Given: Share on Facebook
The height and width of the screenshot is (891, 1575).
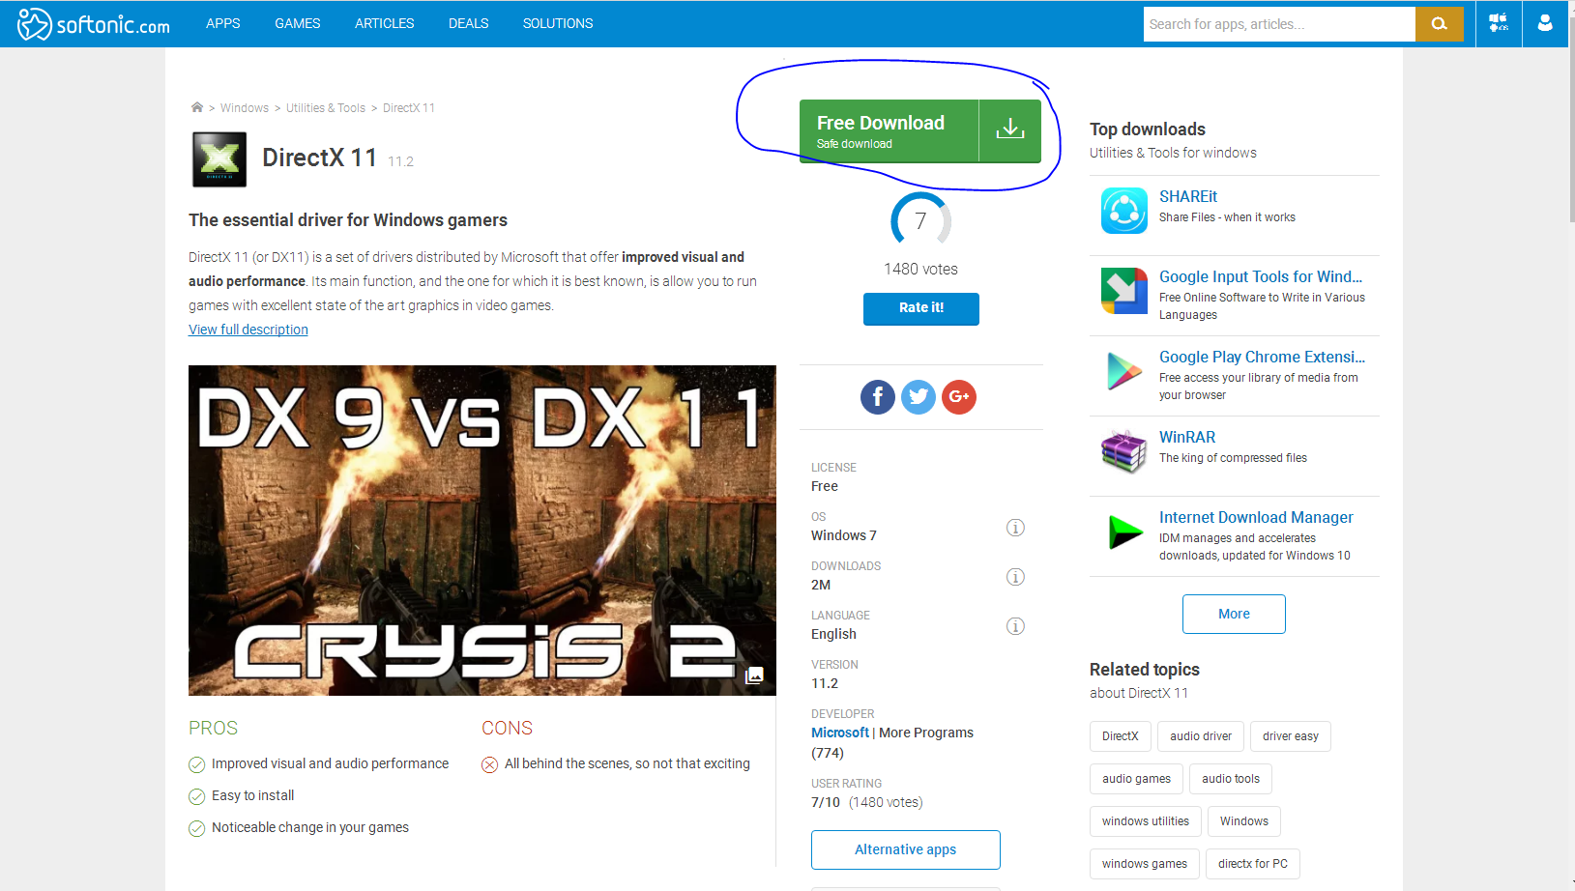Looking at the screenshot, I should [878, 396].
